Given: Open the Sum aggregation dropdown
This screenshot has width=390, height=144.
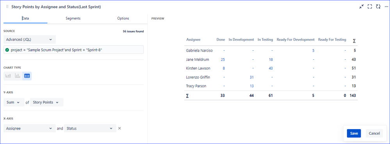Looking at the screenshot, I should [x=14, y=102].
